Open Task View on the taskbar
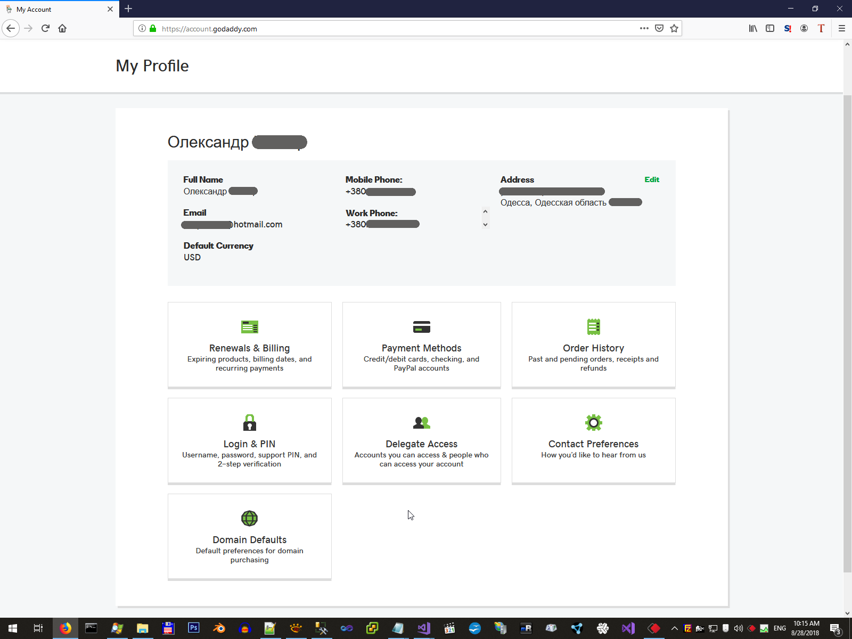 click(38, 628)
